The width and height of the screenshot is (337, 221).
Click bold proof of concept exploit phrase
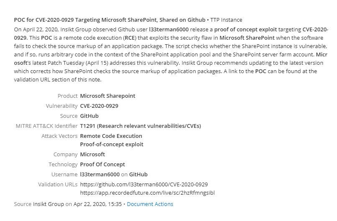pyautogui.click(x=246, y=29)
